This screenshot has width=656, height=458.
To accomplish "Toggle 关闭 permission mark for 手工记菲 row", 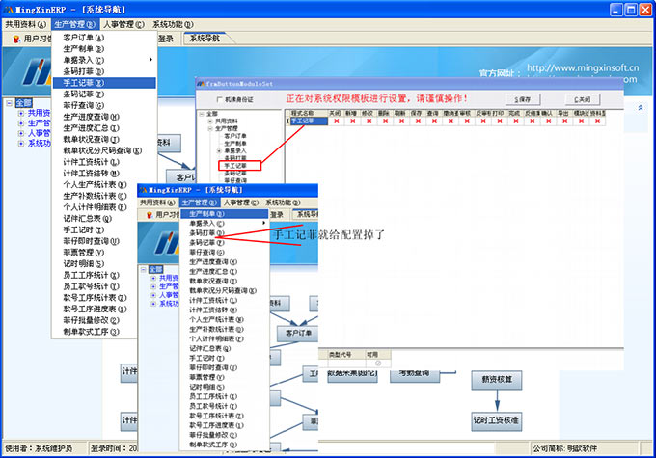I will (336, 121).
